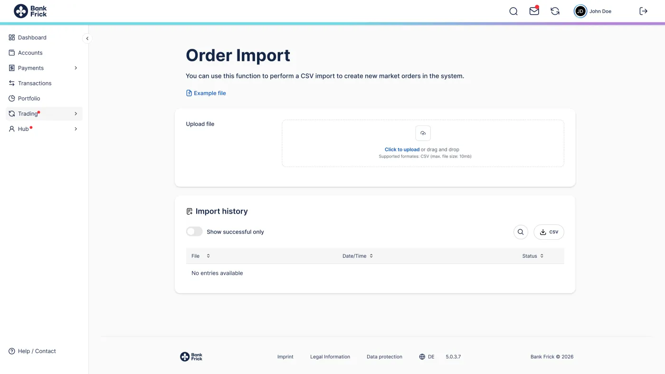Image resolution: width=665 pixels, height=374 pixels.
Task: Open the search magnifier in top bar
Action: 513,11
